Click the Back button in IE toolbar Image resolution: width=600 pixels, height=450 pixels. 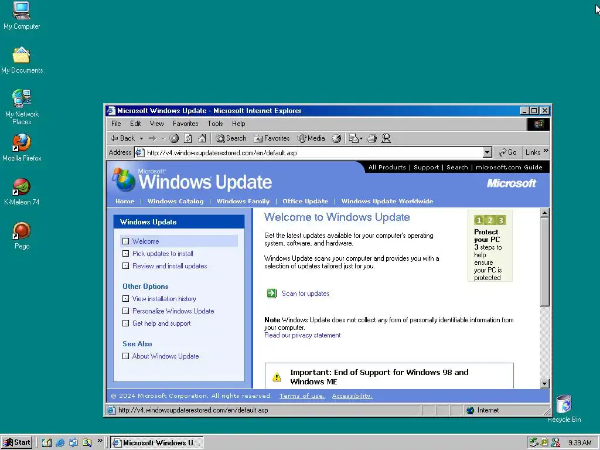click(x=122, y=138)
